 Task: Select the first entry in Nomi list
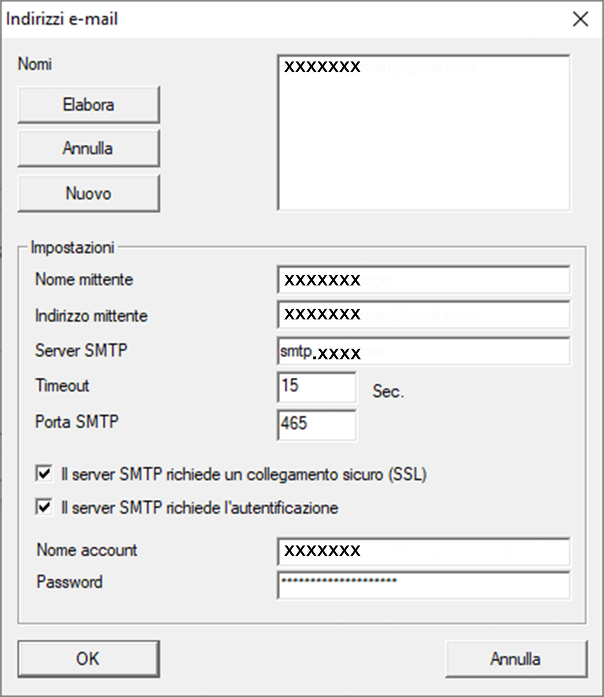coord(323,66)
